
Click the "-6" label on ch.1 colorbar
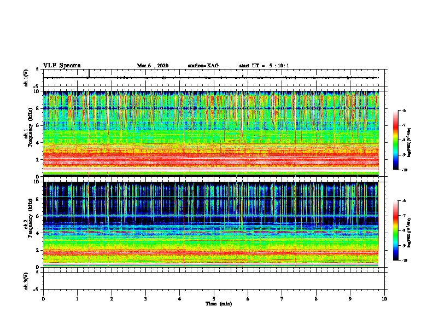[403, 110]
